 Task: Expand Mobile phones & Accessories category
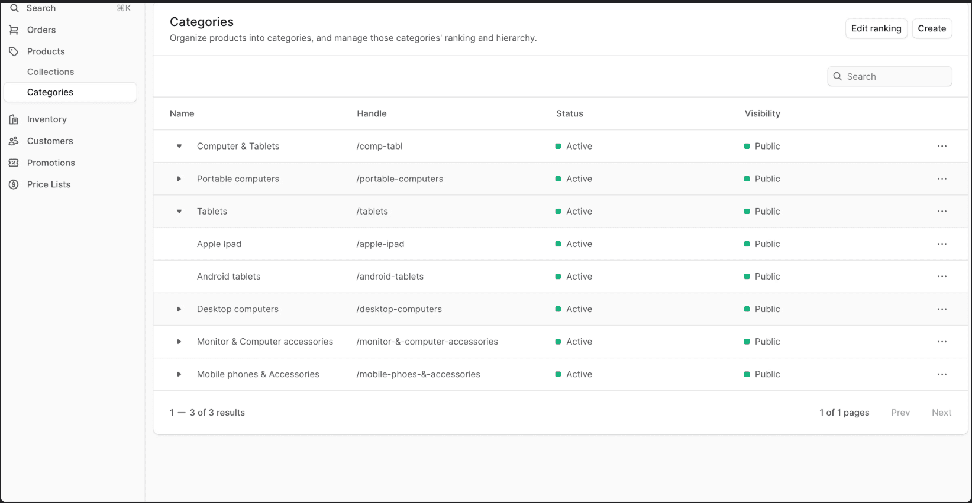coord(179,374)
